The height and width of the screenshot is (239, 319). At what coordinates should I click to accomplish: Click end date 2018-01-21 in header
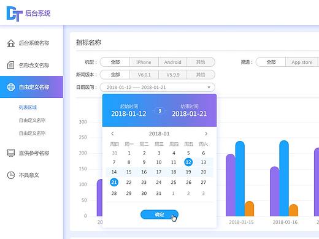click(x=190, y=114)
